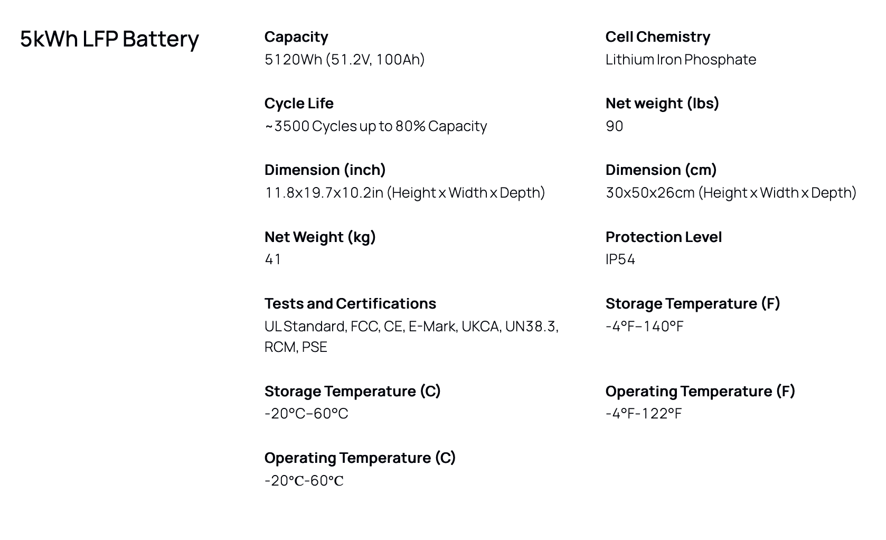Click the Cell Chemistry label
Viewport: 886px width, 540px height.
click(x=657, y=37)
